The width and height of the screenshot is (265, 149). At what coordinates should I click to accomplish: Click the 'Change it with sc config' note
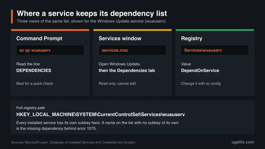click(201, 83)
